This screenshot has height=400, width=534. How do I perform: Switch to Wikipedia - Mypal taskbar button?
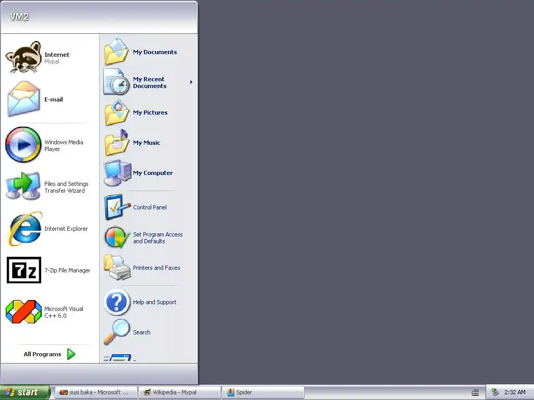179,392
